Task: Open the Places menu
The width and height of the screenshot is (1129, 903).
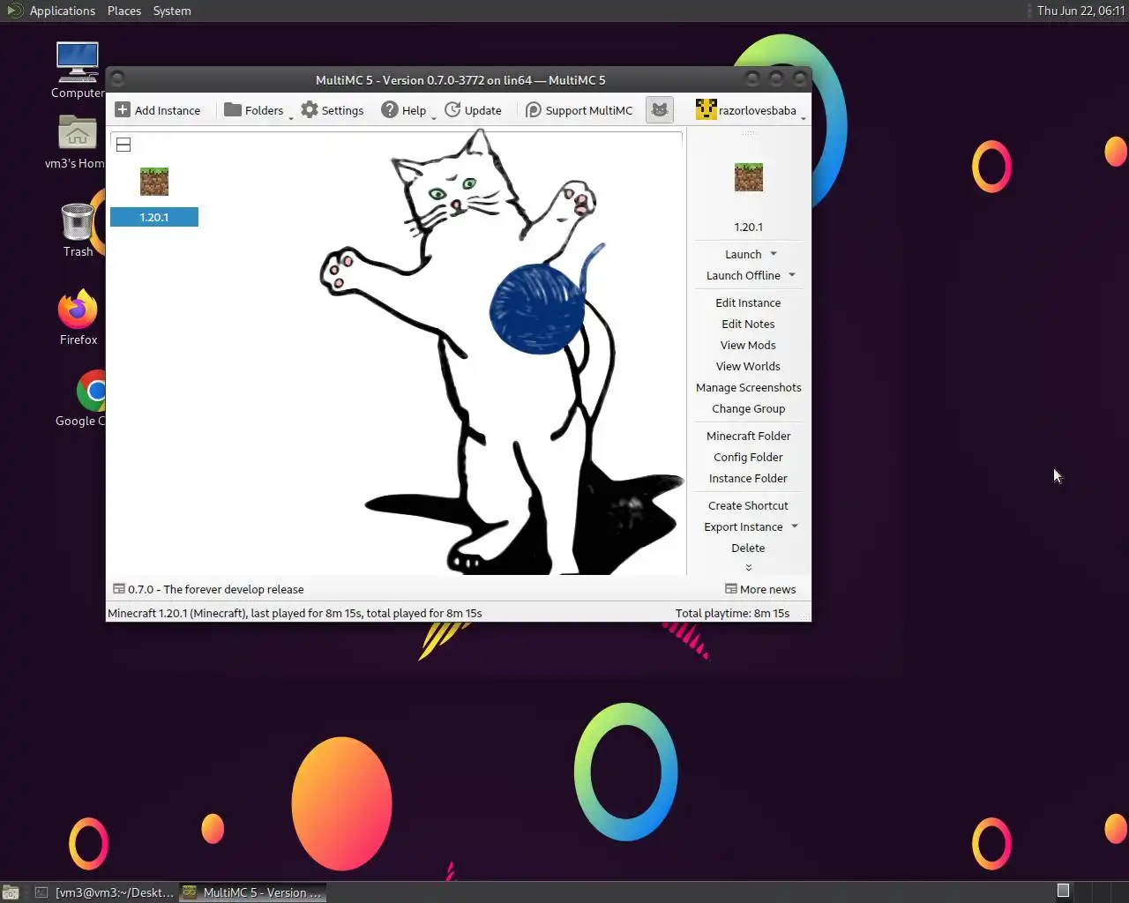Action: (x=124, y=11)
